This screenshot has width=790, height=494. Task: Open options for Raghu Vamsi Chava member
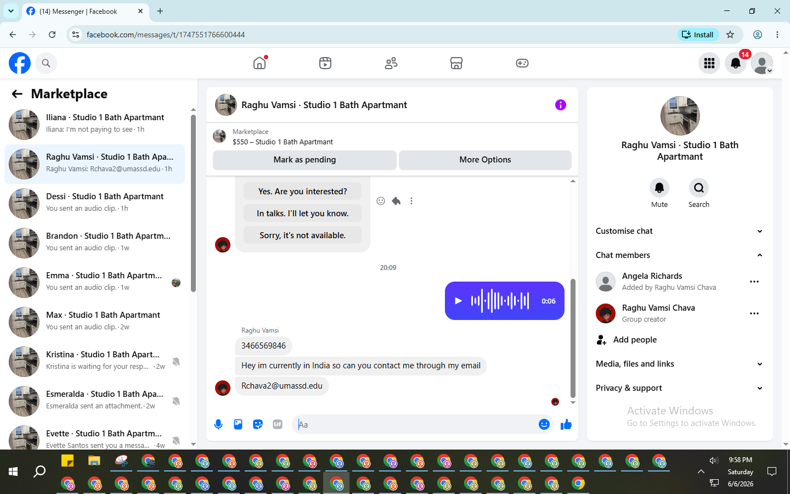[754, 313]
